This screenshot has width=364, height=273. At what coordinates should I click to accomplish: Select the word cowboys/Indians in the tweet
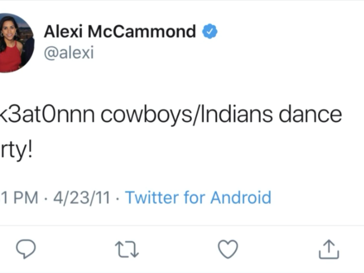187,115
